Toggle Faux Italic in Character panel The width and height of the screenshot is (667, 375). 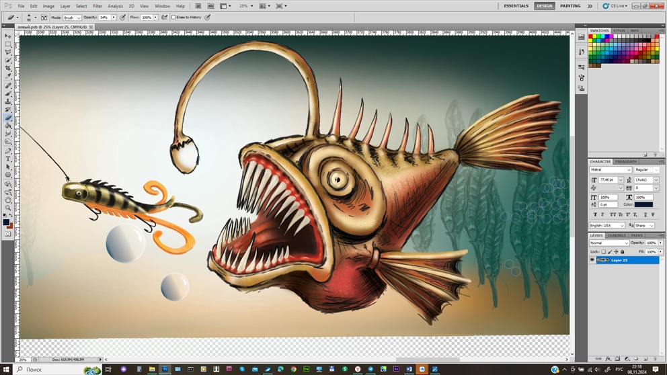point(602,214)
